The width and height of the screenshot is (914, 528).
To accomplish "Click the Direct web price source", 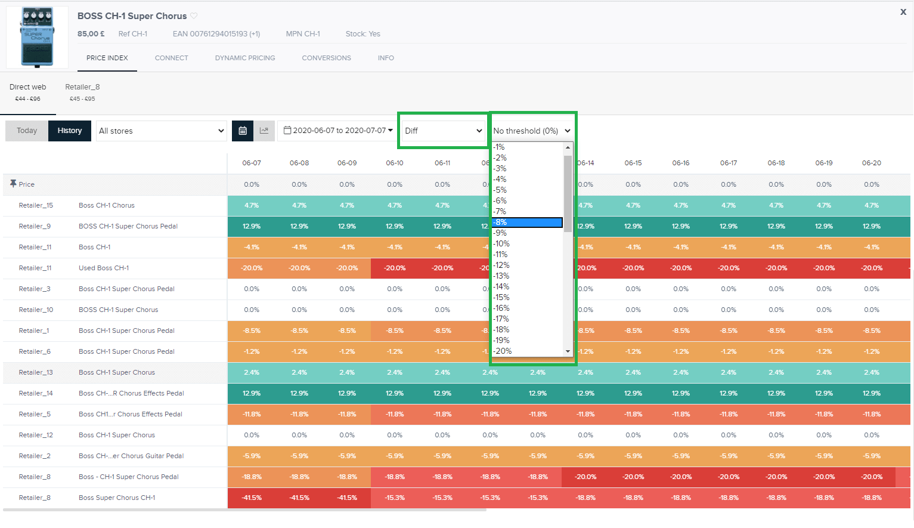I will (27, 92).
